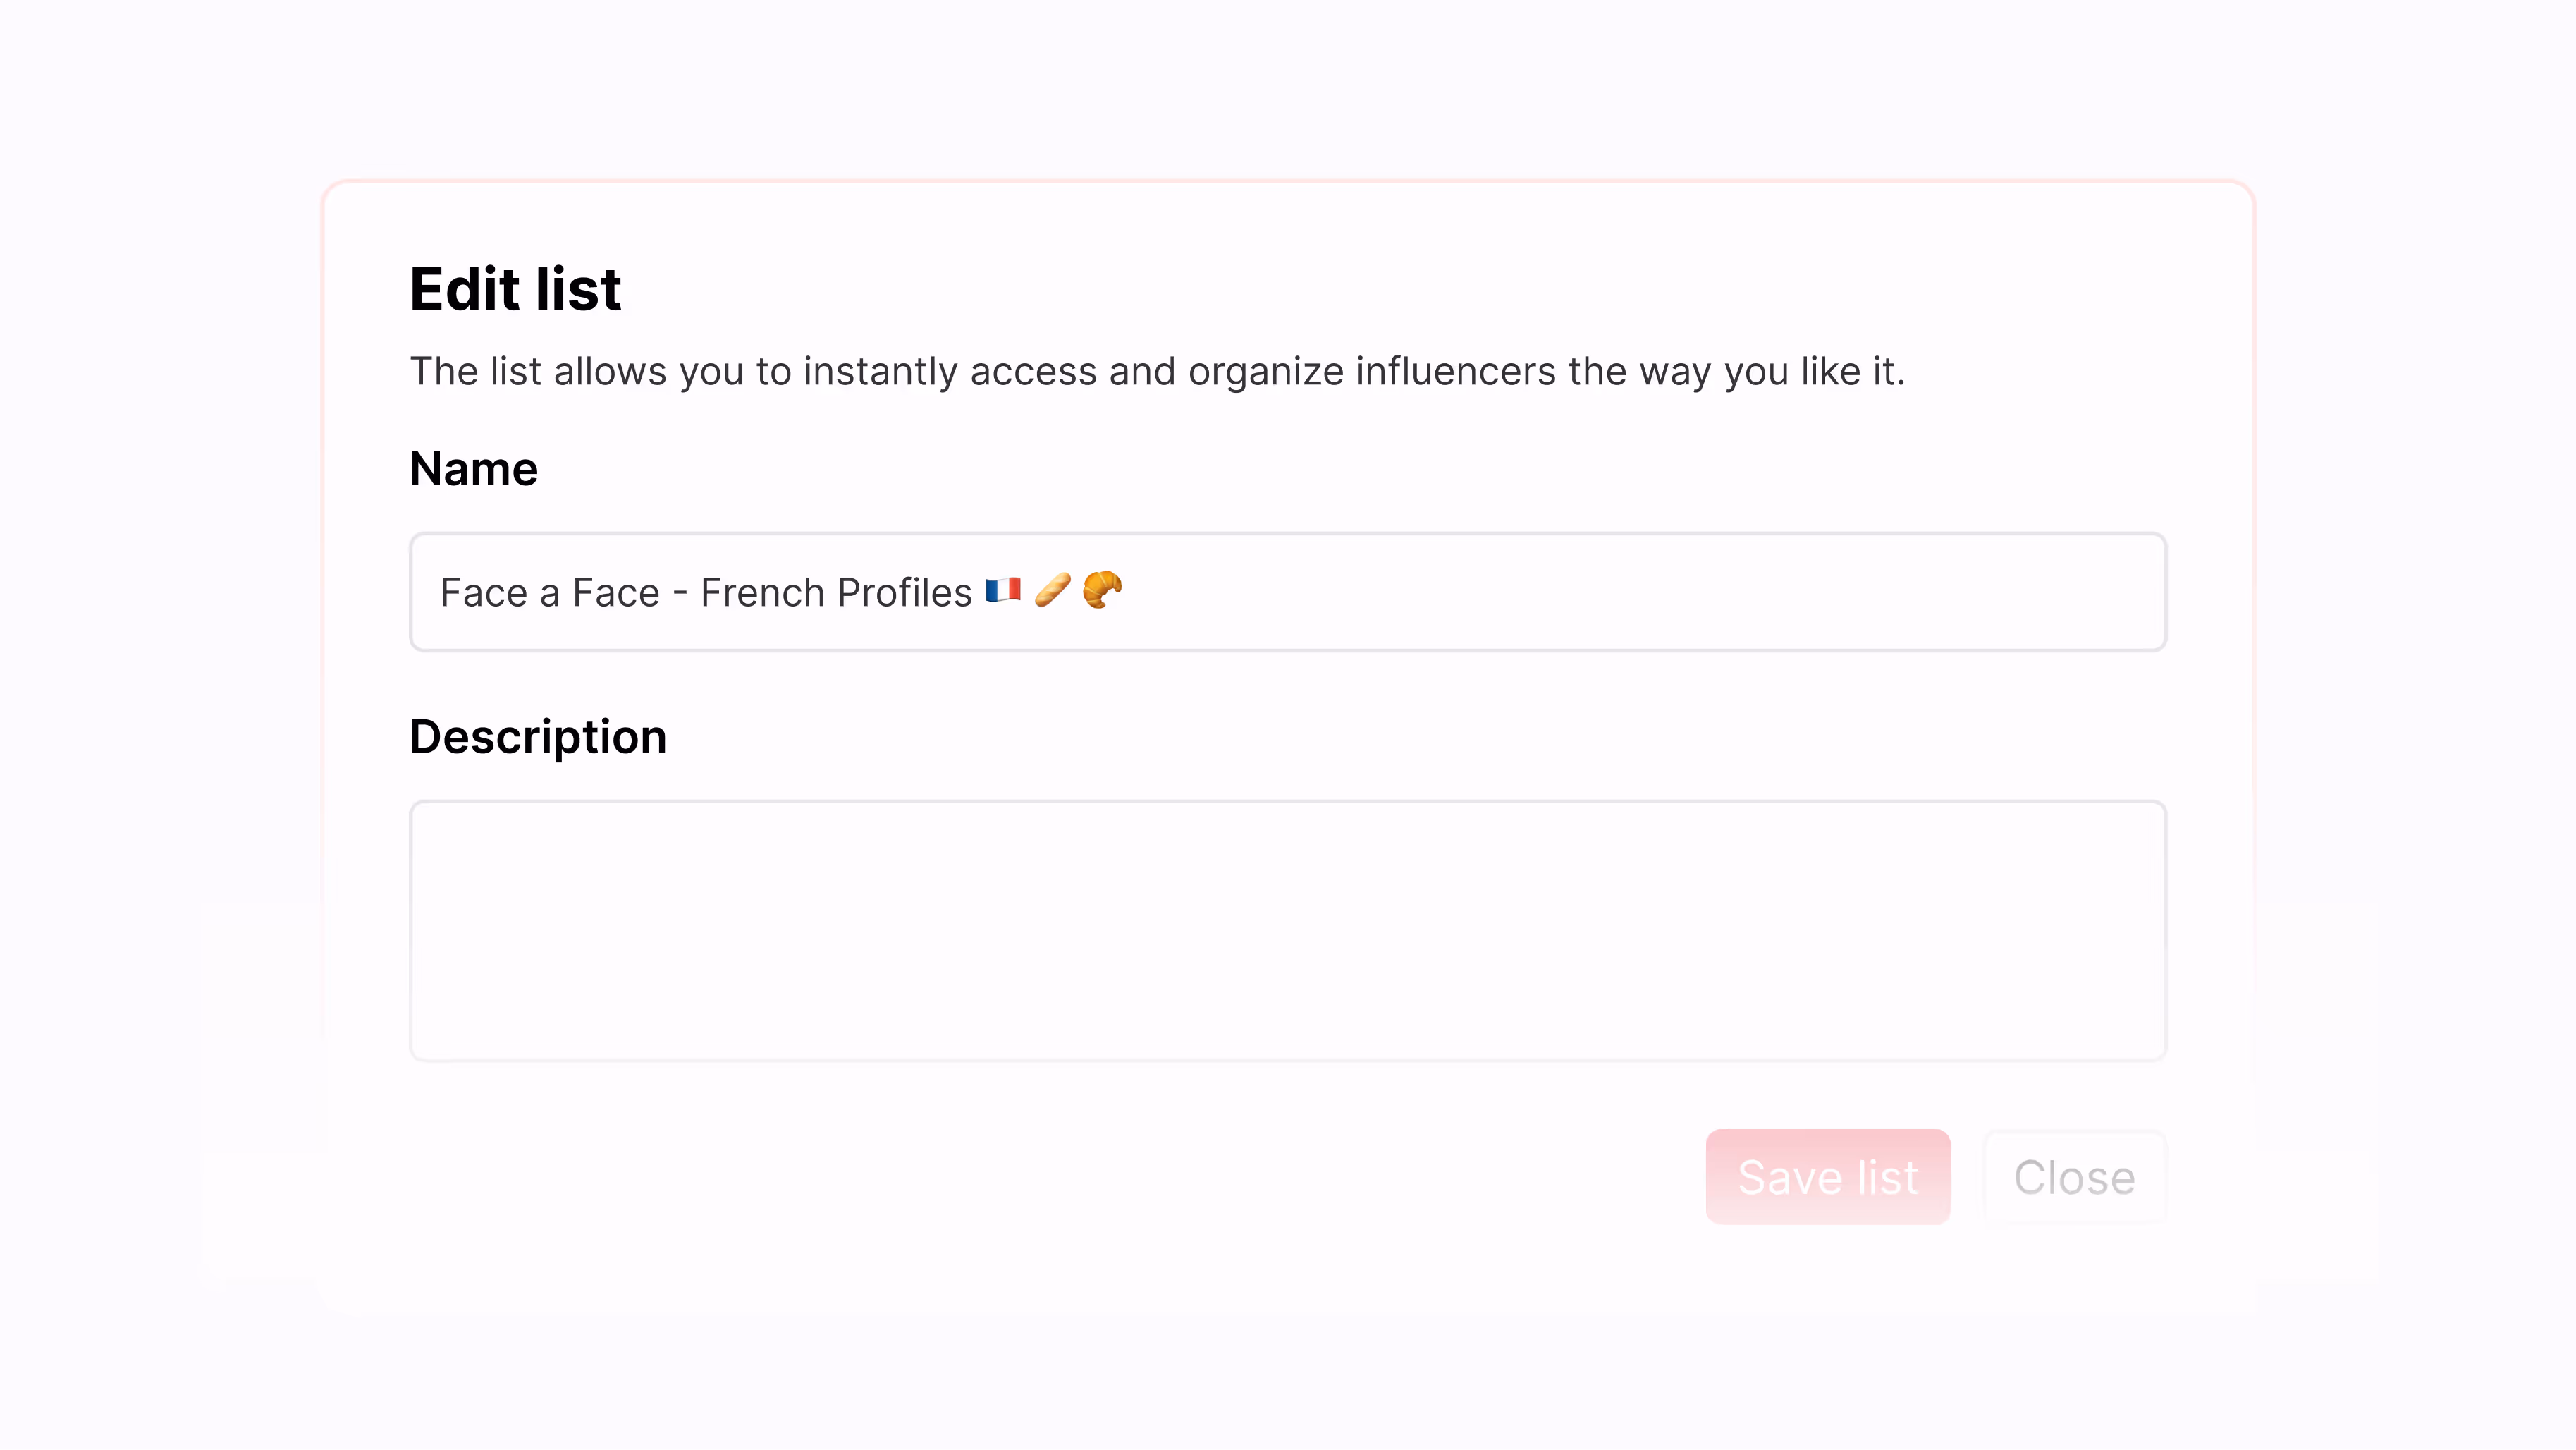This screenshot has width=2576, height=1450.
Task: Click the sentence explaining the list purpose
Action: [x=1157, y=371]
